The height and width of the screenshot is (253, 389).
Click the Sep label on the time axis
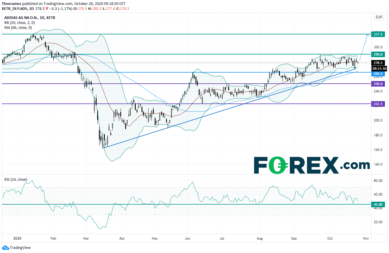tap(294, 238)
